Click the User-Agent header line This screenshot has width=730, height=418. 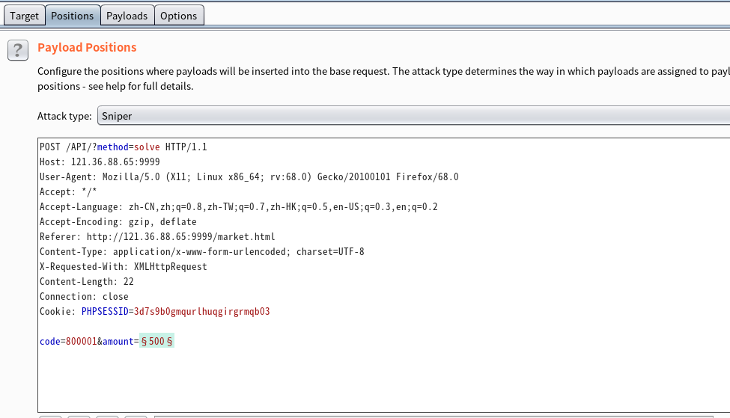249,177
